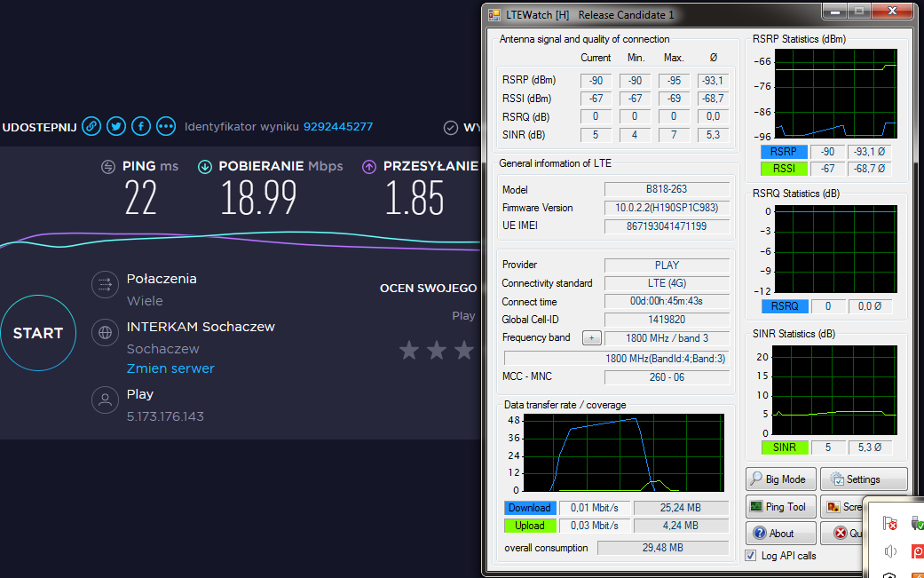This screenshot has height=578, width=924.
Task: Open more sharing options (three dots)
Action: (166, 126)
